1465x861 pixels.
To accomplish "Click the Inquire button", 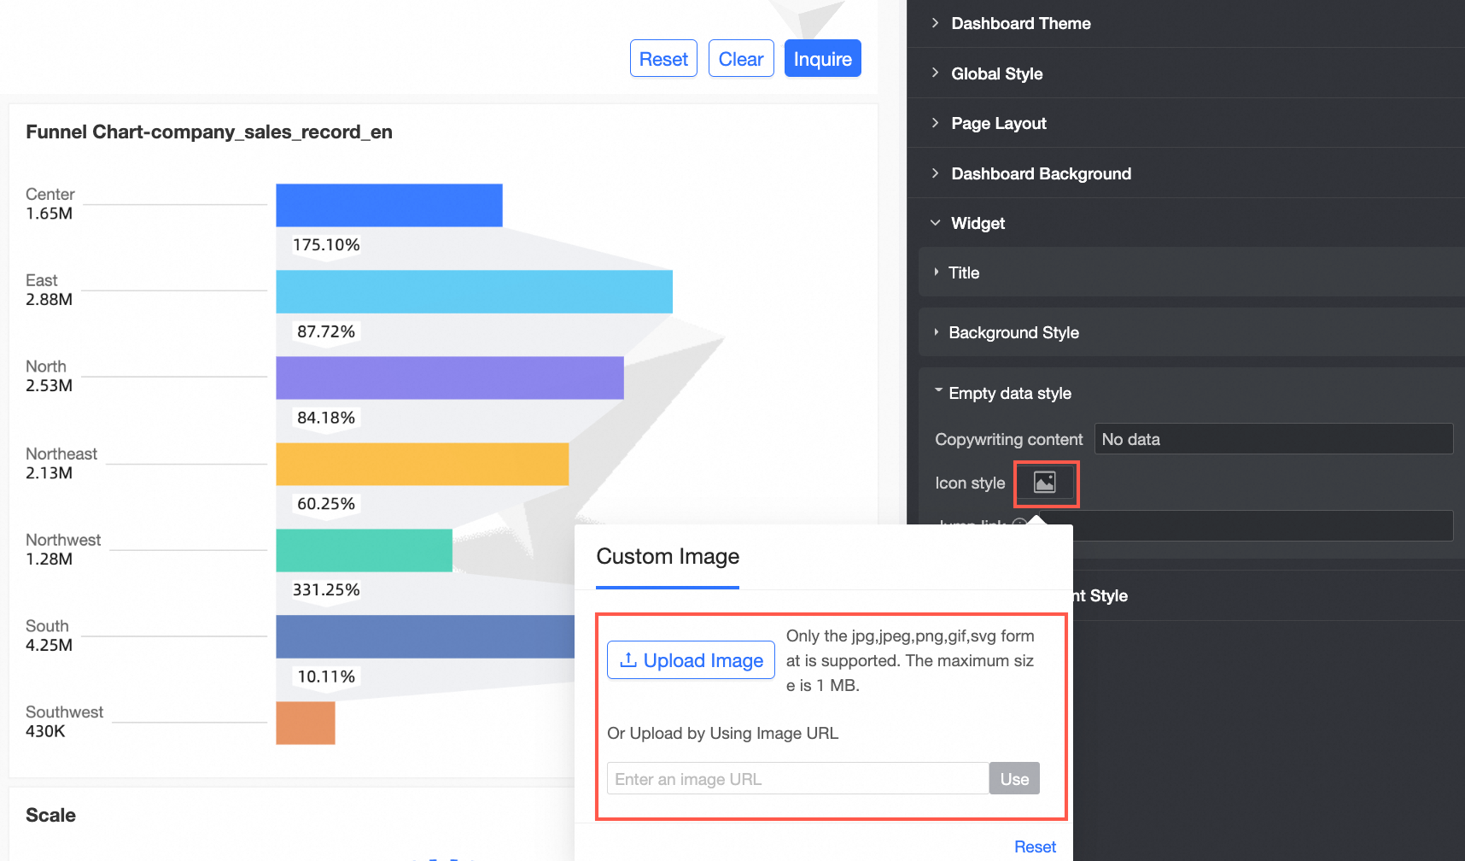I will [822, 59].
